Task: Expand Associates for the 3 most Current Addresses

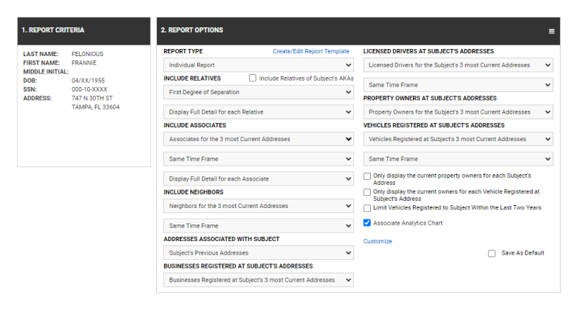Action: pos(258,139)
